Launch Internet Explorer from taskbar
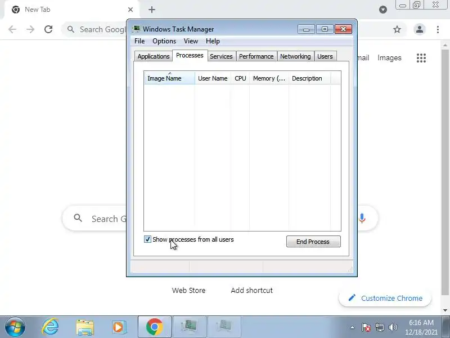 pos(51,327)
